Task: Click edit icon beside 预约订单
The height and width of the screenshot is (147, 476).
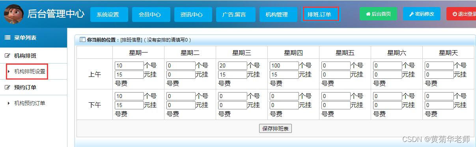Action: click(x=7, y=87)
